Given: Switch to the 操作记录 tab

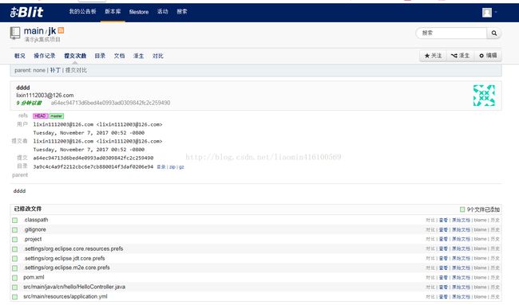Looking at the screenshot, I should 45,56.
